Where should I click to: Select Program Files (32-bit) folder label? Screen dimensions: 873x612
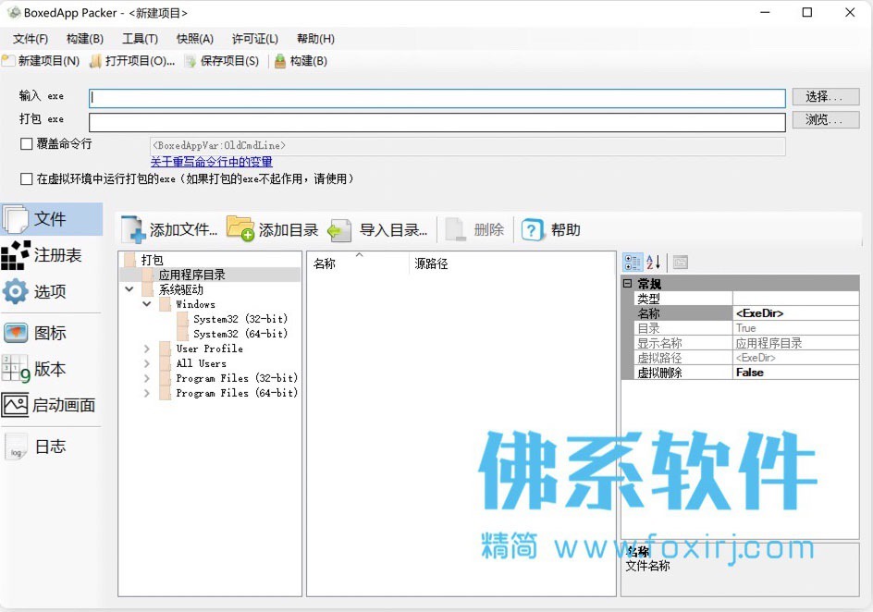click(x=237, y=378)
